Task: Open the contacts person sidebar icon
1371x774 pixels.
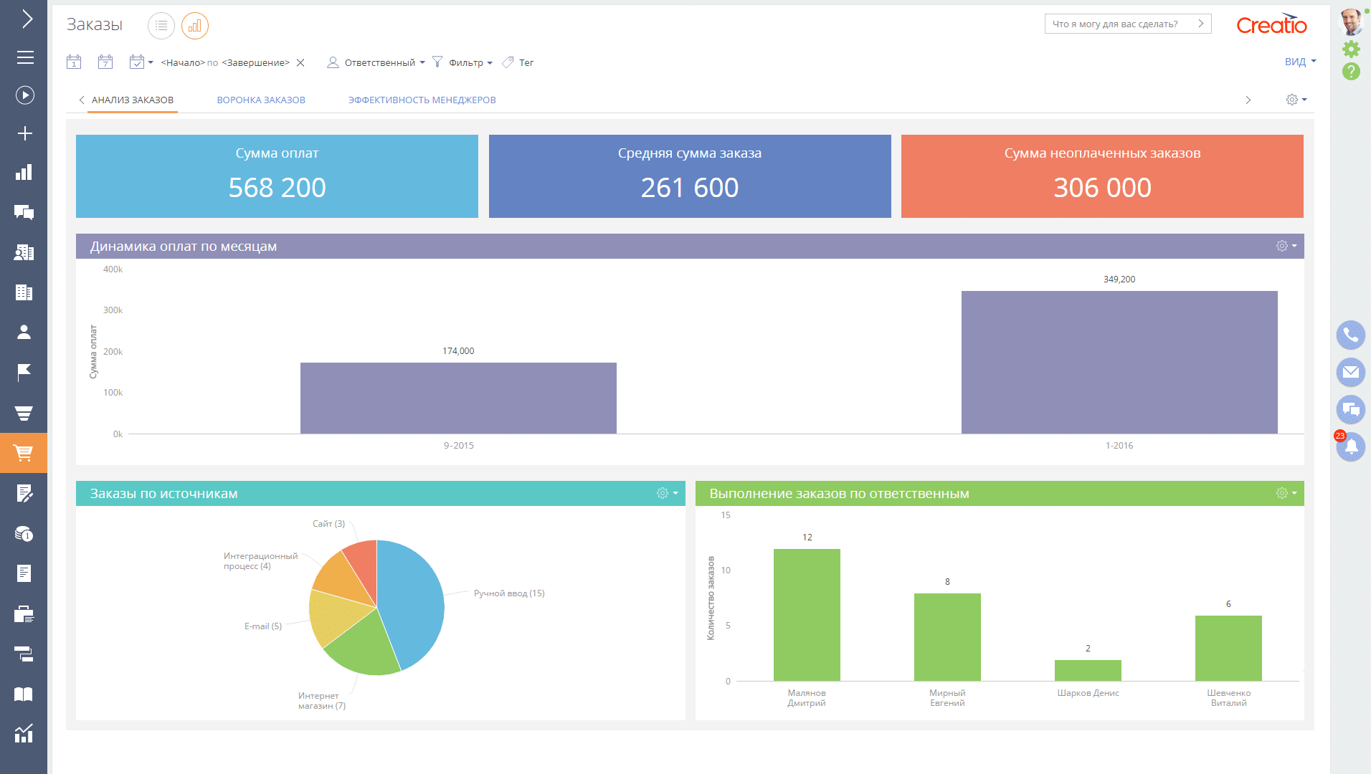Action: 24,332
